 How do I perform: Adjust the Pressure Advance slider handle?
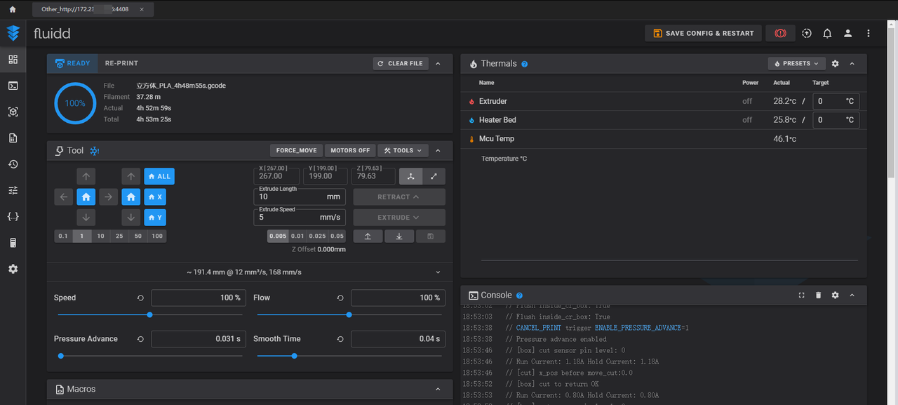tap(61, 356)
